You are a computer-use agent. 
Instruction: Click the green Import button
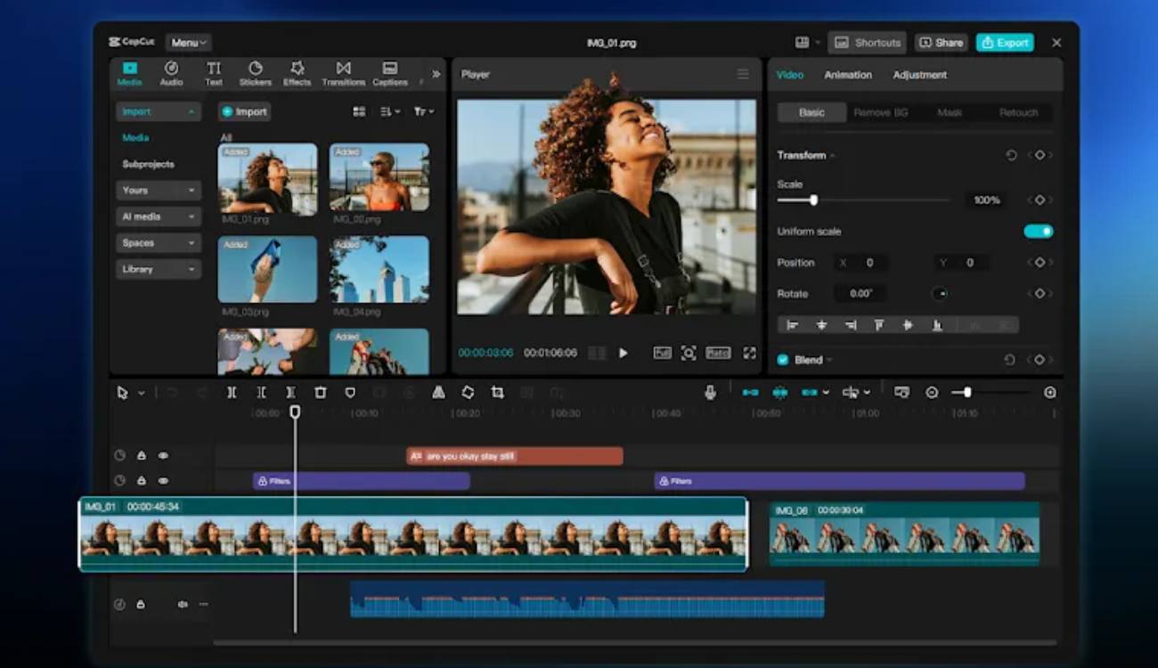(x=244, y=111)
